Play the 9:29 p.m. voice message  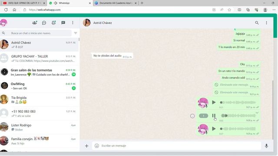[214, 129]
